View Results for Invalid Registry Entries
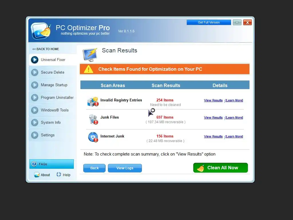Image resolution: width=293 pixels, height=220 pixels. [213, 100]
